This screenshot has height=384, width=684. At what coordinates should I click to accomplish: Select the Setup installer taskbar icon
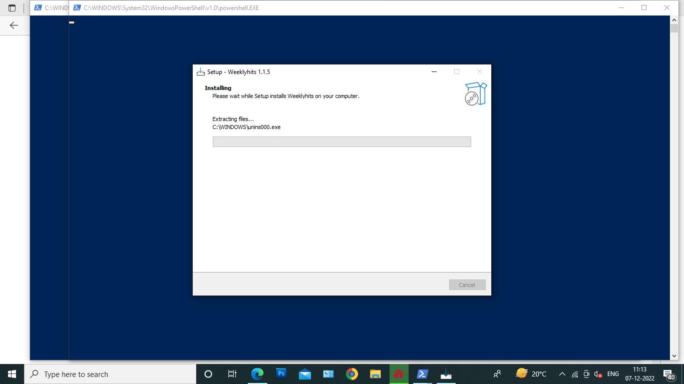click(446, 374)
